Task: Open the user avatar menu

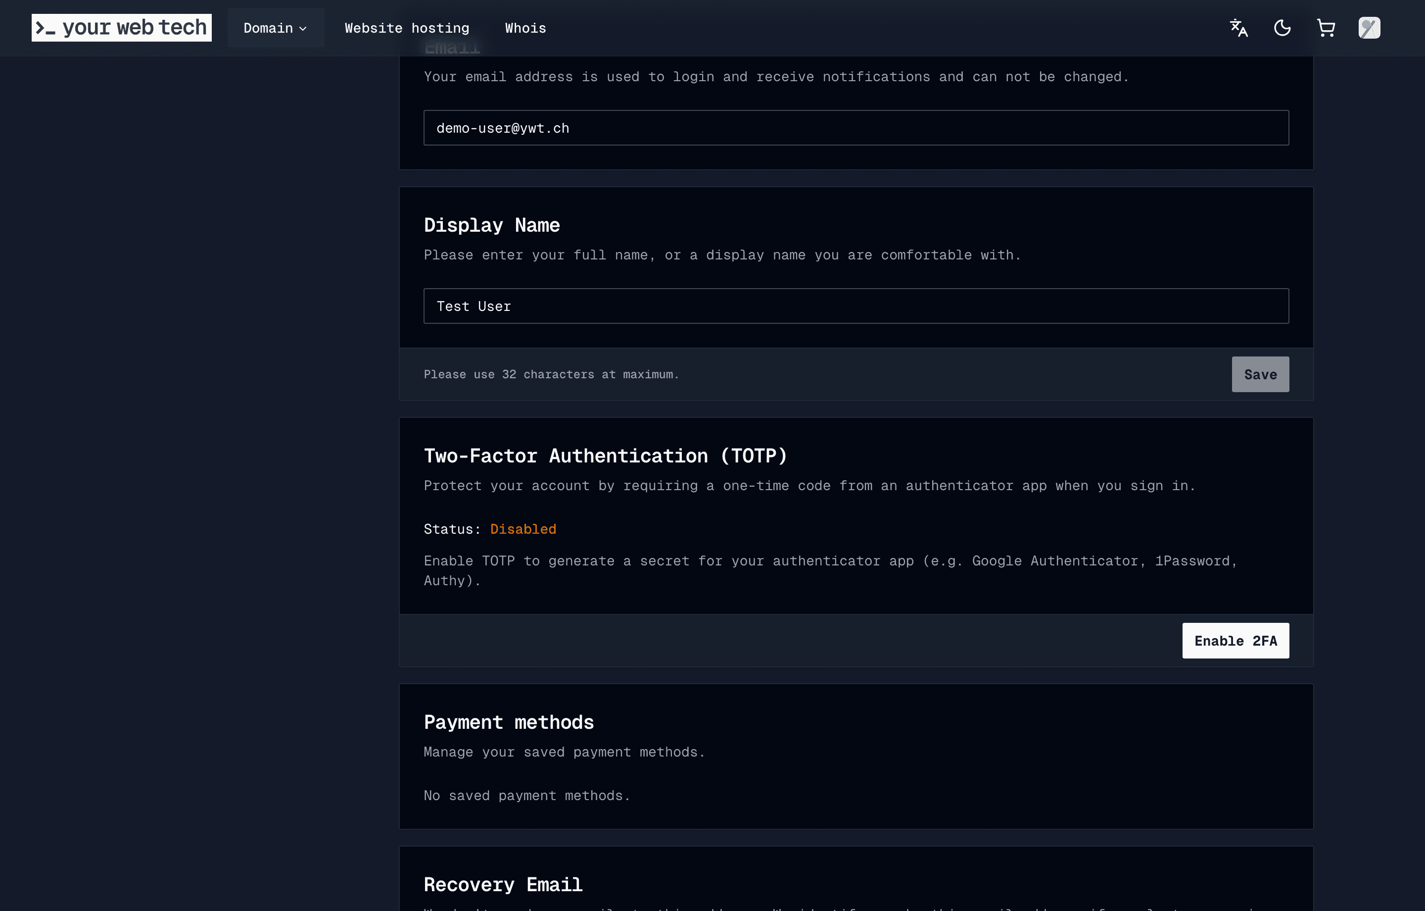Action: point(1370,28)
